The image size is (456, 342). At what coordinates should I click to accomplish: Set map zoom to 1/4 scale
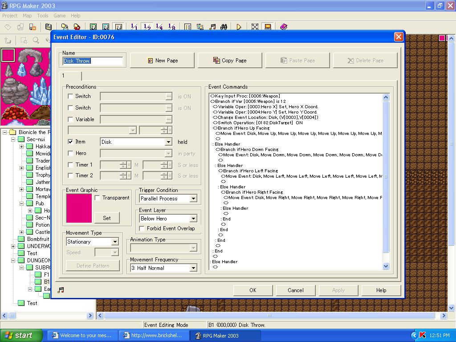click(x=159, y=27)
